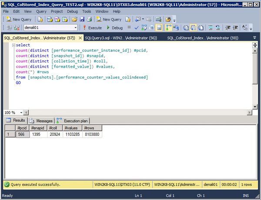Screen dimensions: 261x200
Task: Increase the indent of selected lines
Action: tap(235, 28)
